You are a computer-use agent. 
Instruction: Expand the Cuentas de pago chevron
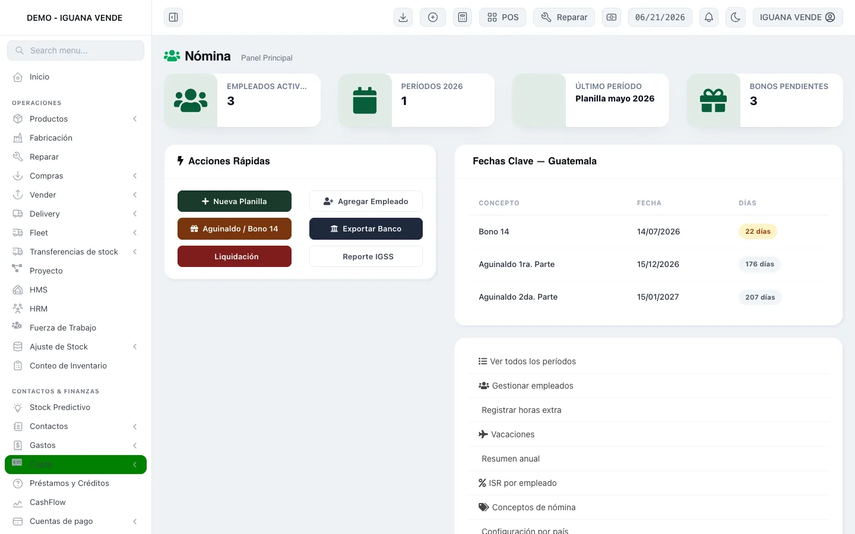pos(135,521)
